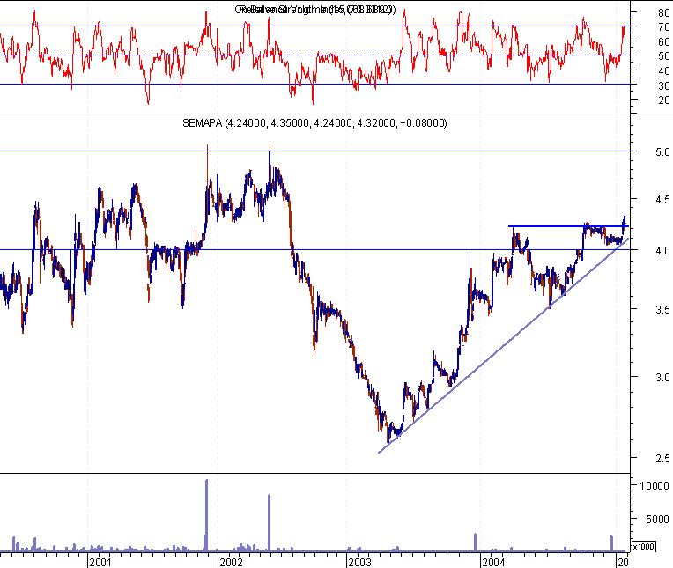673x568 pixels.
Task: Click the 10000 volume axis label
Action: (655, 485)
